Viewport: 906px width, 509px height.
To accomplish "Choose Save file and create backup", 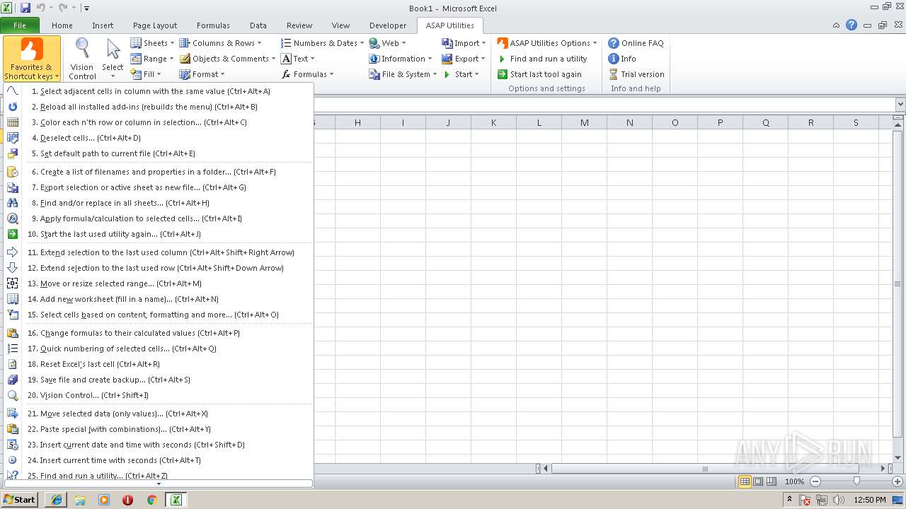I will click(158, 380).
